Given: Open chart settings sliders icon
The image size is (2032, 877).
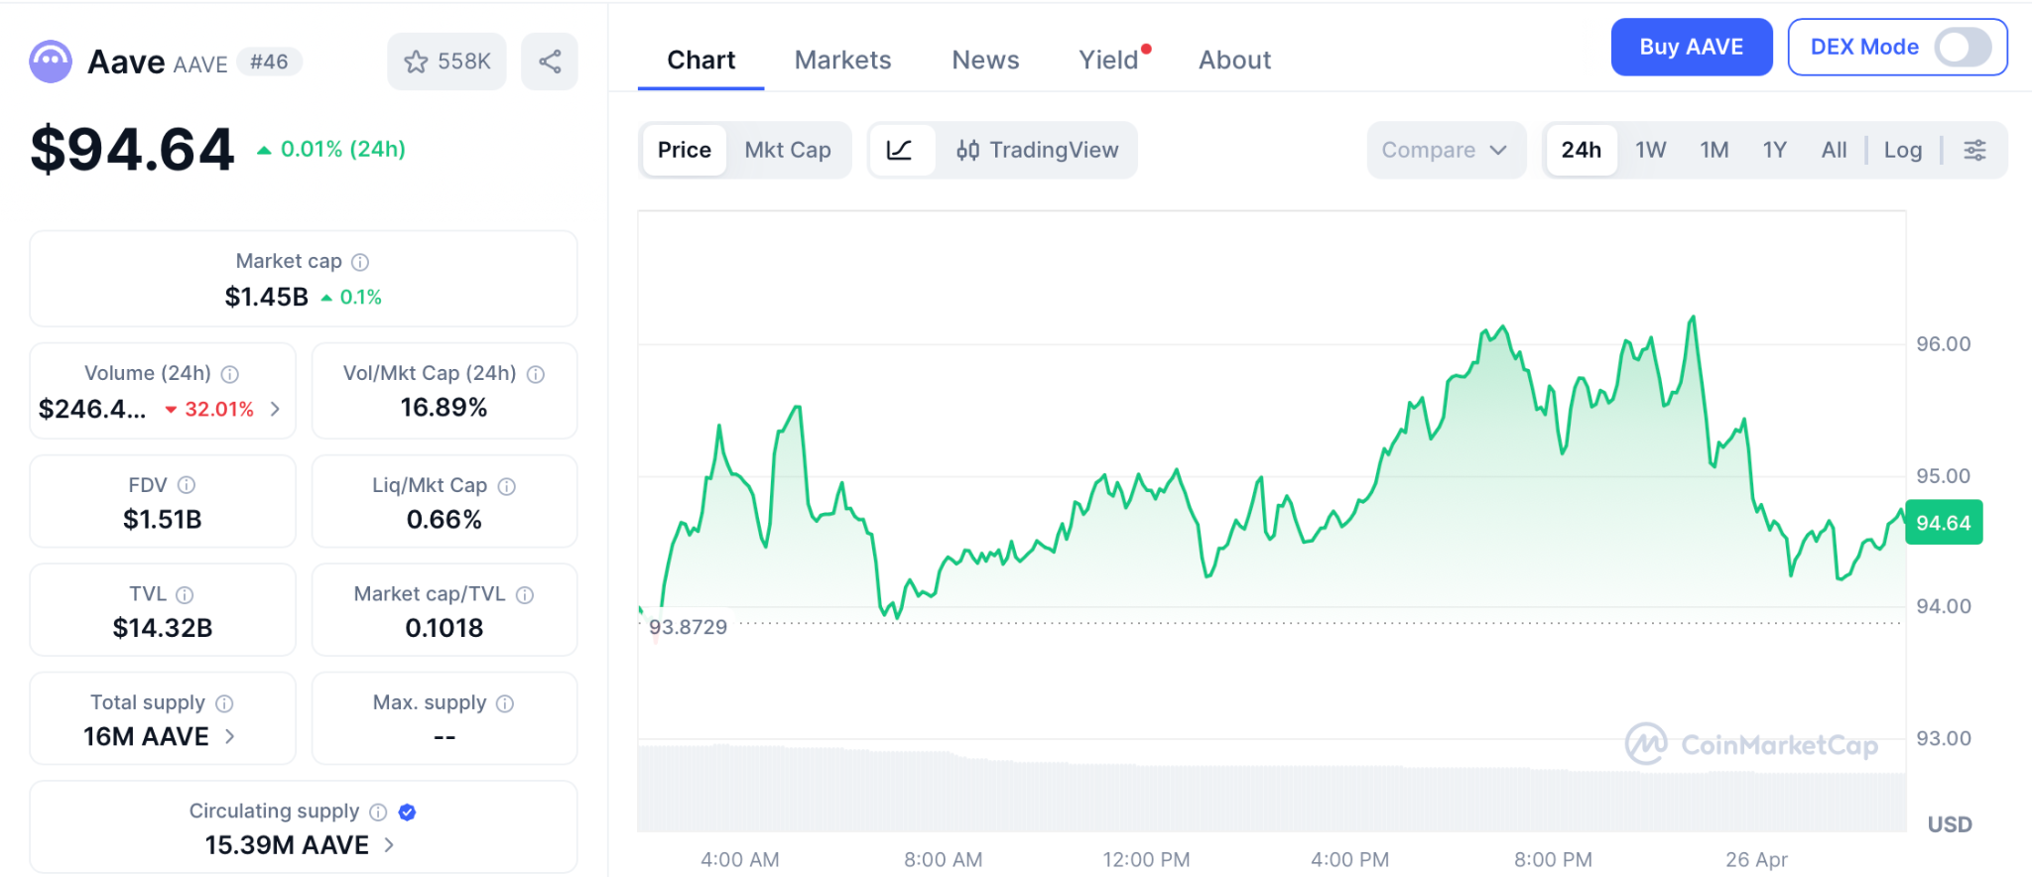Looking at the screenshot, I should 1974,150.
